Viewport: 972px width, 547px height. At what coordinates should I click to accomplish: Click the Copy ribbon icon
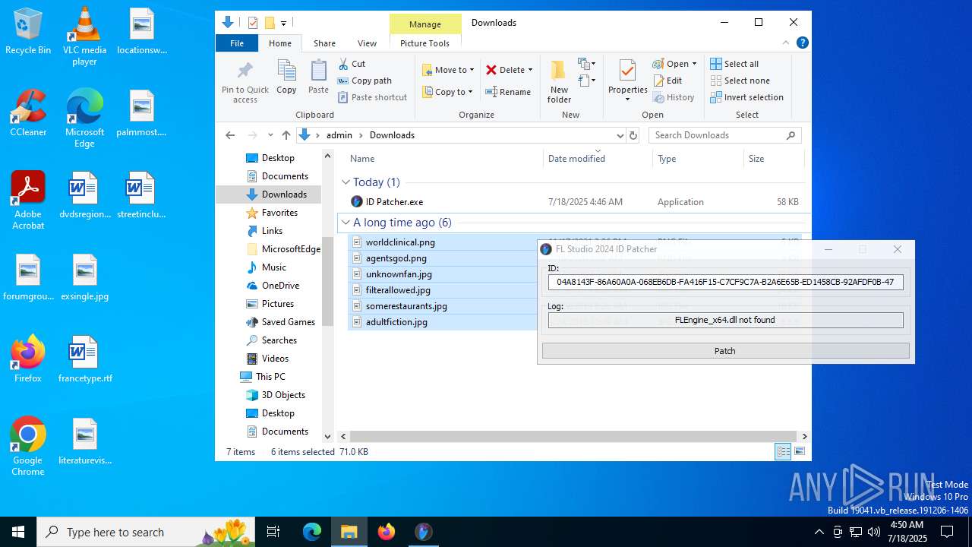286,77
